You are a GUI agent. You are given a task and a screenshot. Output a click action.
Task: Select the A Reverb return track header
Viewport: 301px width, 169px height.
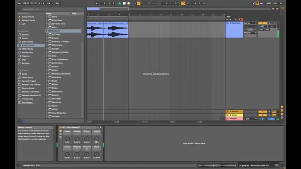234,112
